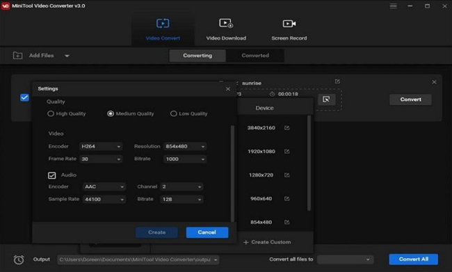Click the Settings dialog vertical scrollbar

tap(233, 173)
